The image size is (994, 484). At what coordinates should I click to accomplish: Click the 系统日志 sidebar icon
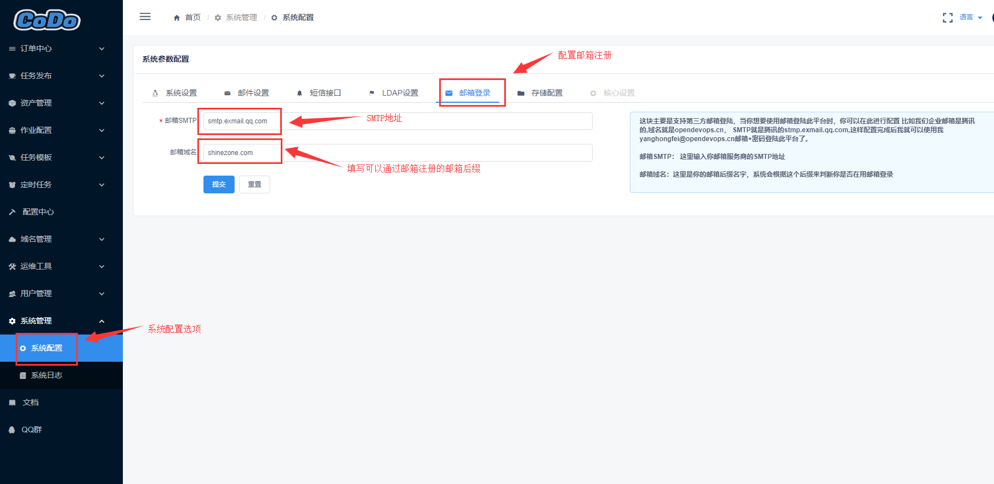[23, 376]
